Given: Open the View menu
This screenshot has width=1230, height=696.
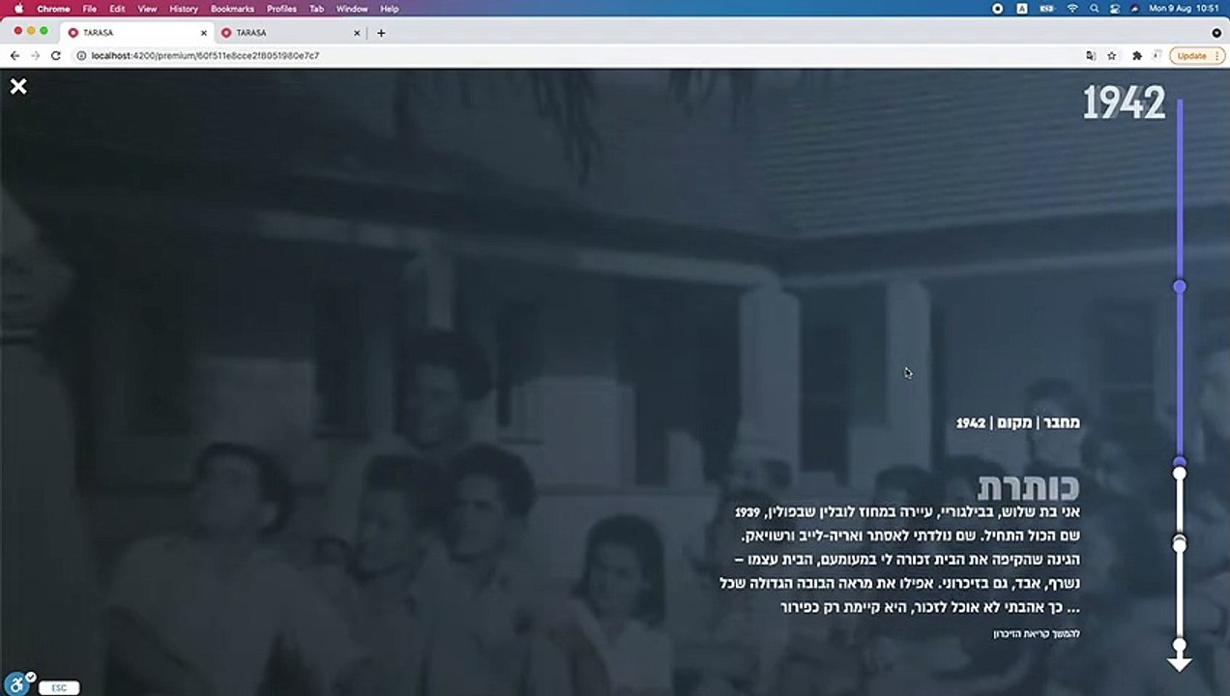Looking at the screenshot, I should coord(147,9).
